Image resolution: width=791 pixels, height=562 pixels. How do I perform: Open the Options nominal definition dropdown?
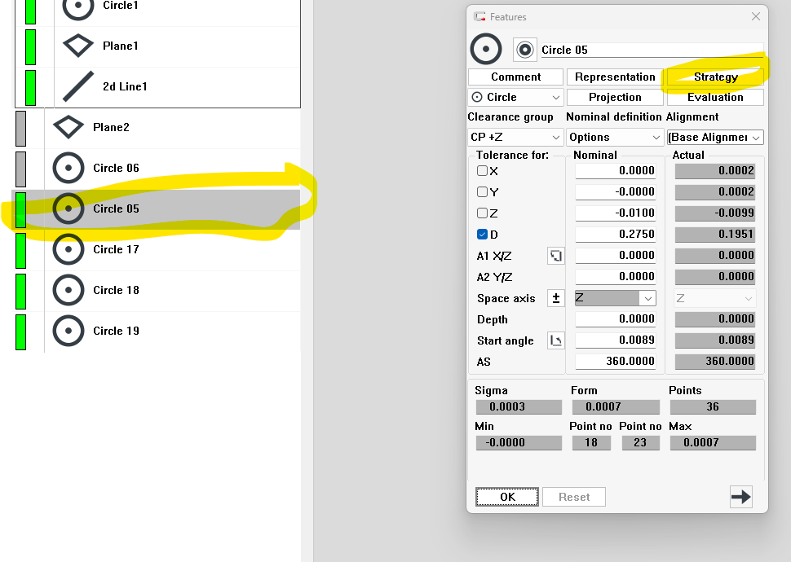(615, 137)
